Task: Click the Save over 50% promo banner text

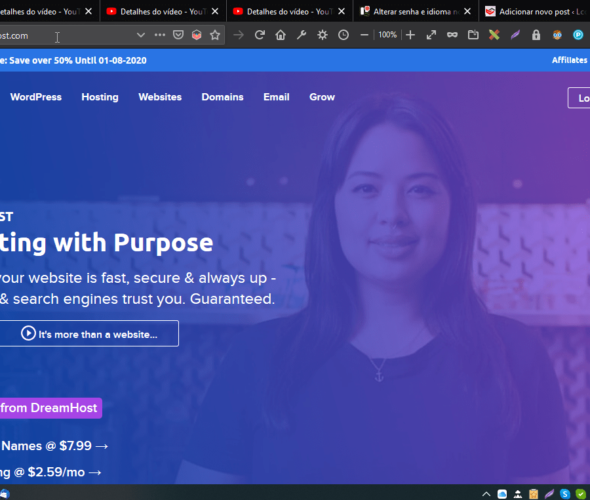Action: (x=73, y=60)
